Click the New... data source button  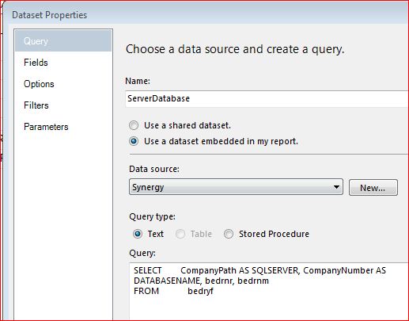tap(373, 188)
